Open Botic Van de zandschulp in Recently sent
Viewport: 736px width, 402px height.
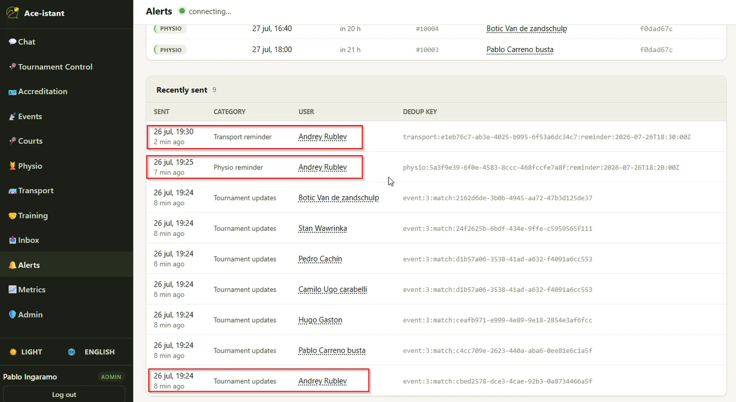coord(338,198)
